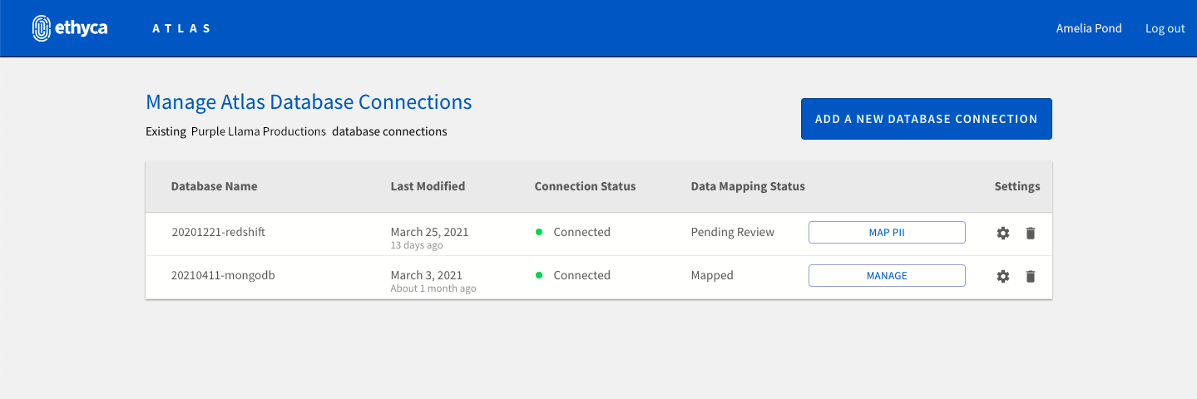Delete the 20201221-redshift connection via trash icon
1197x399 pixels.
(x=1031, y=234)
